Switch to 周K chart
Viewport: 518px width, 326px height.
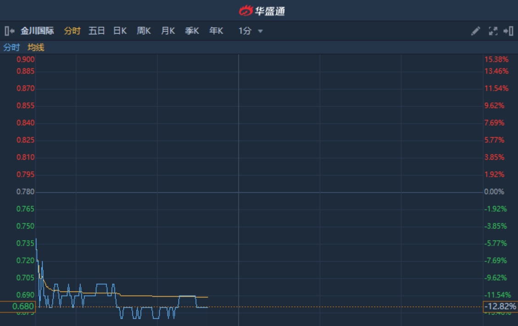point(144,31)
